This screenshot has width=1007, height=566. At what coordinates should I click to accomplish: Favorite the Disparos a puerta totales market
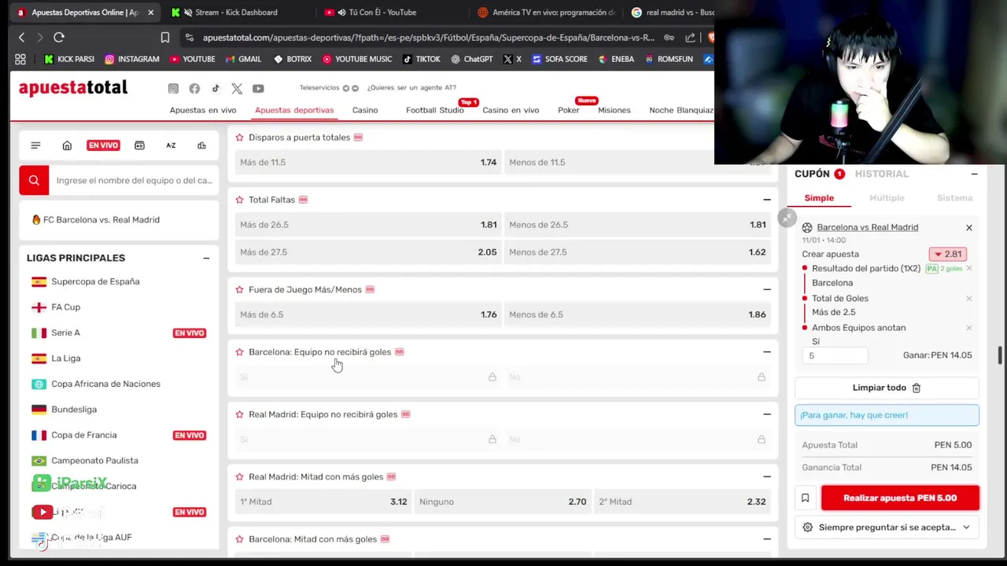tap(240, 138)
